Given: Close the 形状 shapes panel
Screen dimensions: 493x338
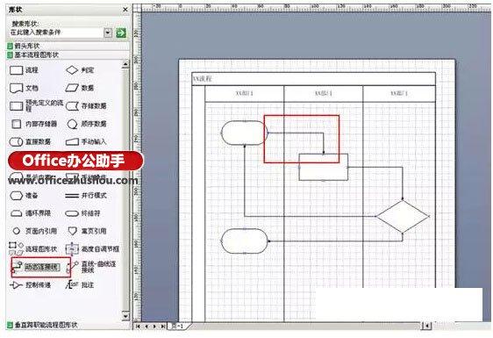Looking at the screenshot, I should tap(125, 10).
